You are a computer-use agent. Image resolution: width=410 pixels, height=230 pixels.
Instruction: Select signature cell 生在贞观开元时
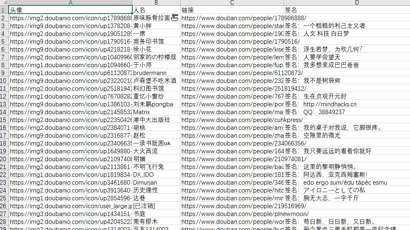point(347,96)
